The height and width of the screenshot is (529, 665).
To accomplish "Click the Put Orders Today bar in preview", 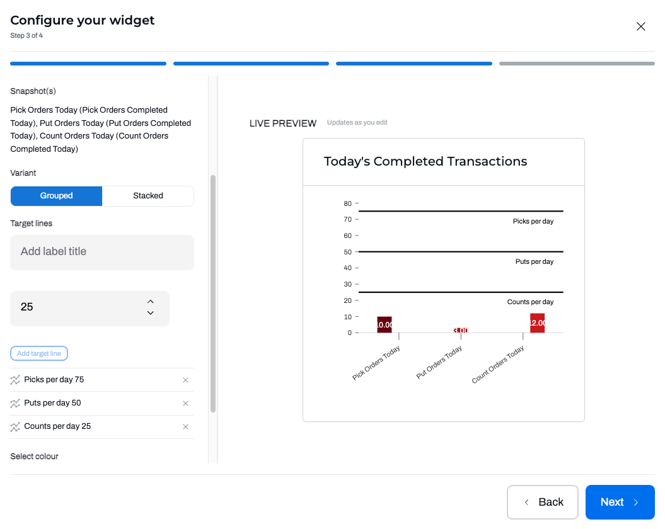I will coord(461,330).
